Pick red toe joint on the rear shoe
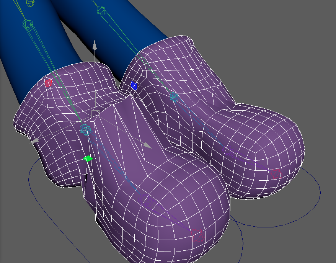This screenshot has height=263, width=336. point(275,174)
